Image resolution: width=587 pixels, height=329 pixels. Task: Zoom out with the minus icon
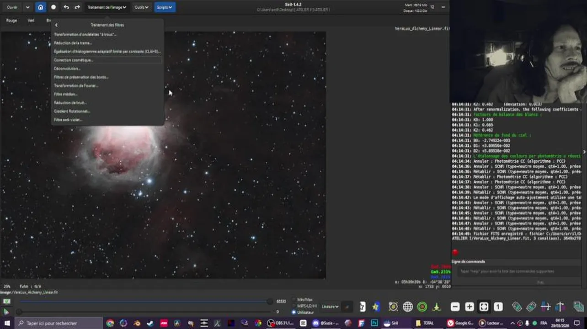point(455,307)
